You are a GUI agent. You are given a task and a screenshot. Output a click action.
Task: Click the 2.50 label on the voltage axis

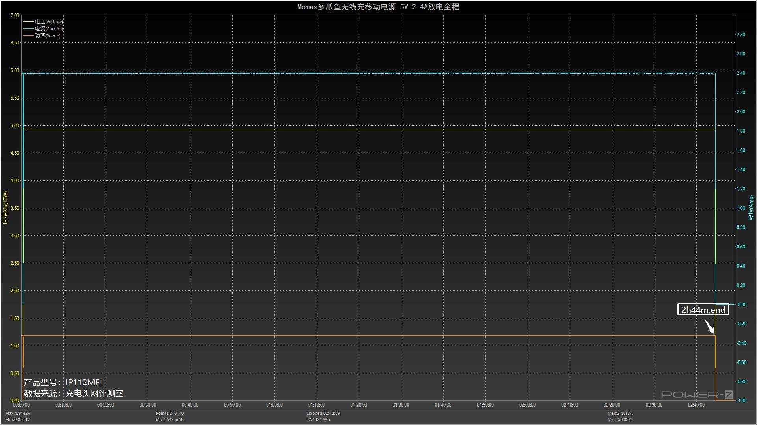click(x=15, y=263)
